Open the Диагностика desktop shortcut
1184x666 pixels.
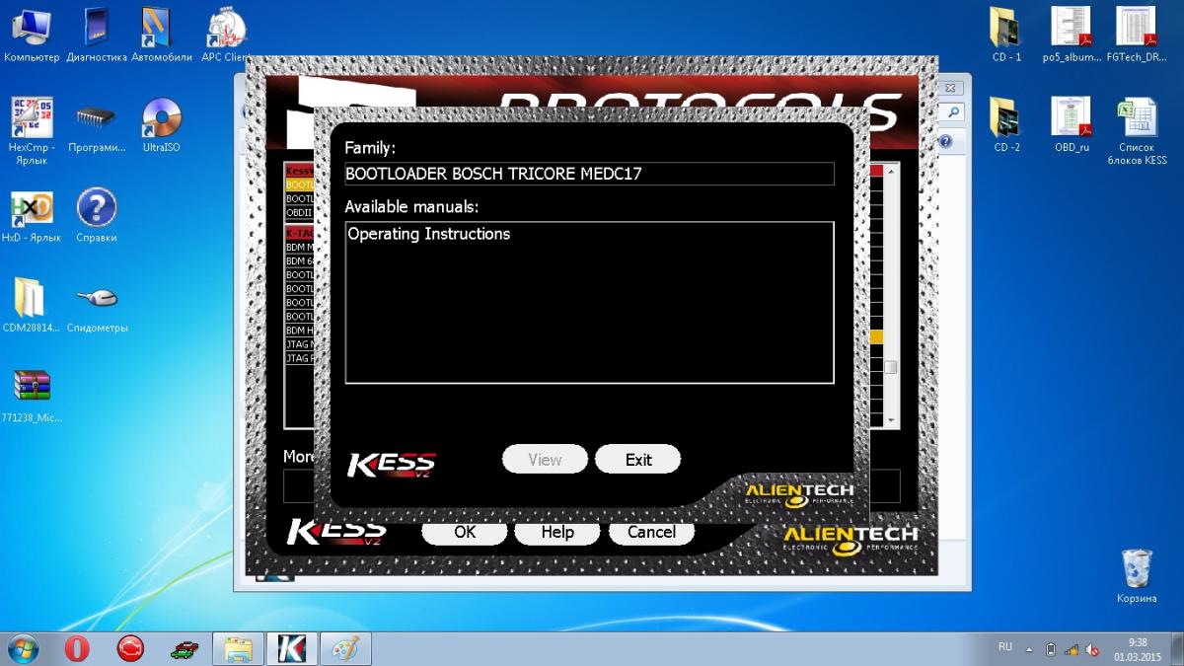click(x=97, y=36)
